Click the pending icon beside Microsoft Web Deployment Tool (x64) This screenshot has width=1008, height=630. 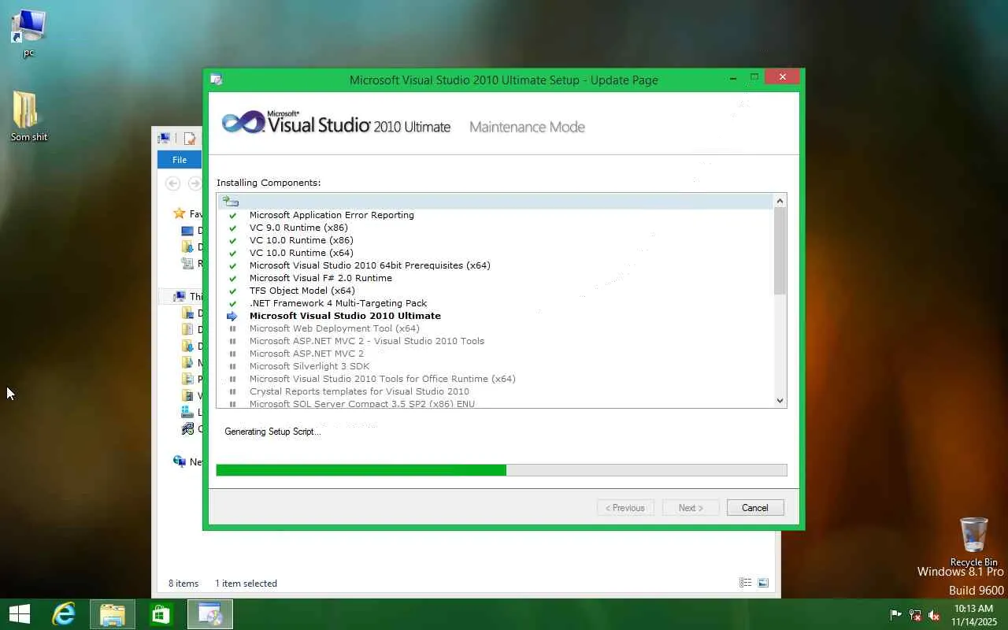pos(232,328)
